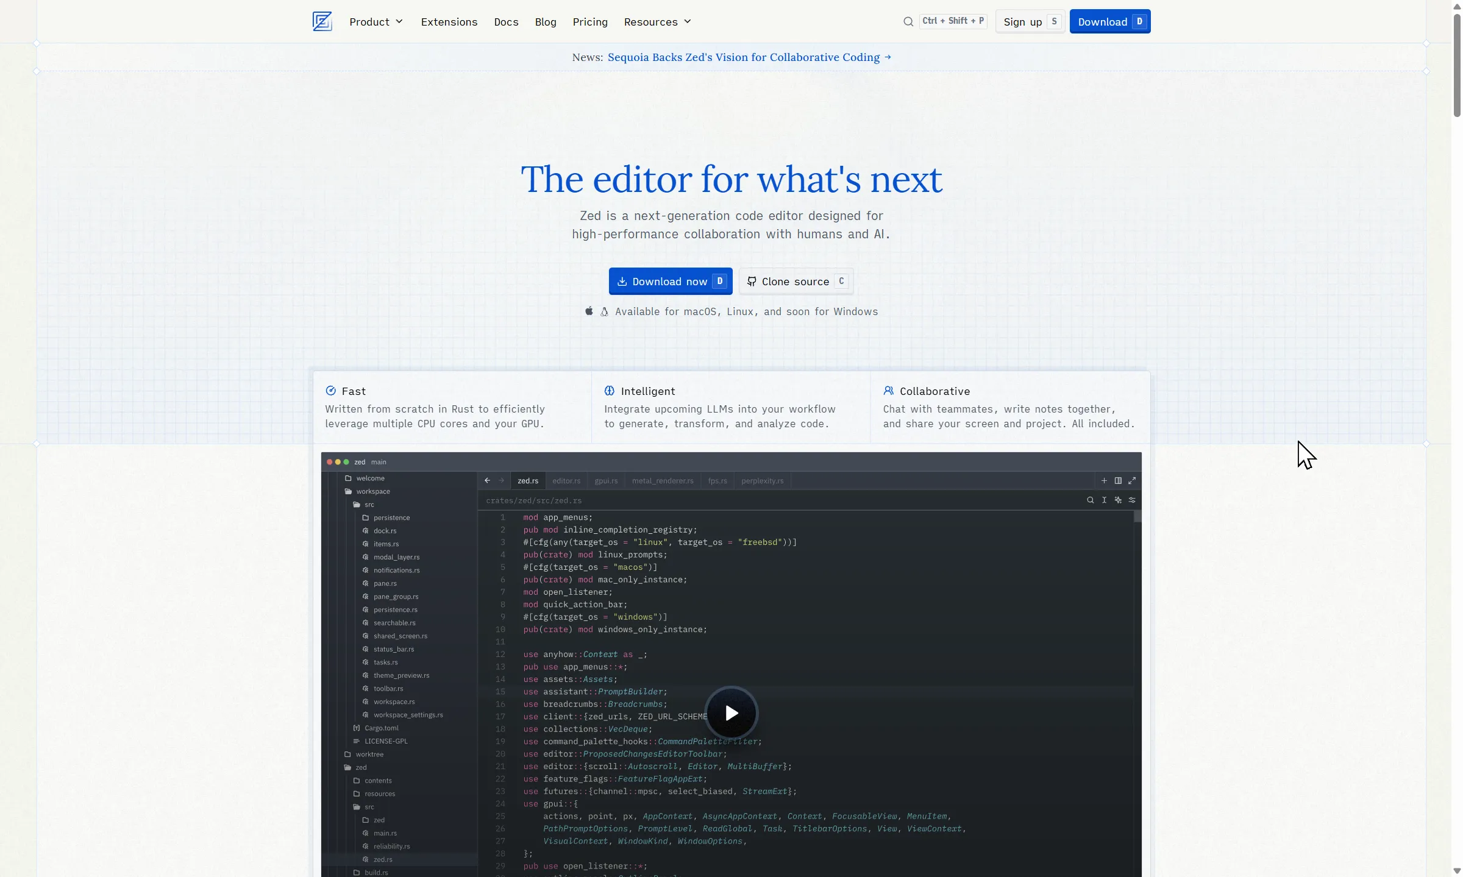The height and width of the screenshot is (877, 1463).
Task: Click the Linux penguin icon beside availability text
Action: (x=604, y=312)
